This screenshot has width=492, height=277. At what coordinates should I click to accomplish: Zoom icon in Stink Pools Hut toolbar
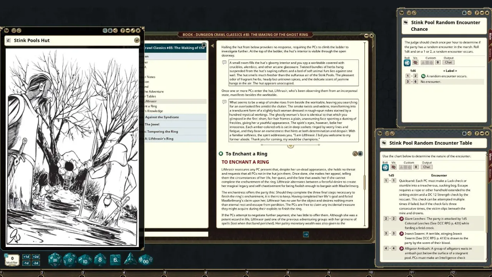pos(105,30)
